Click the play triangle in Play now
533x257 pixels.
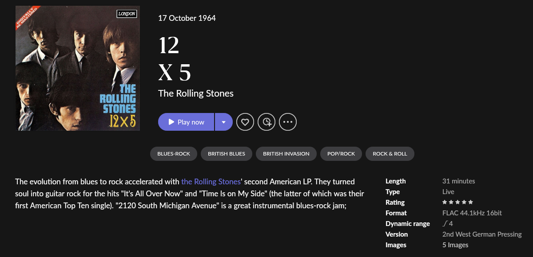[171, 122]
